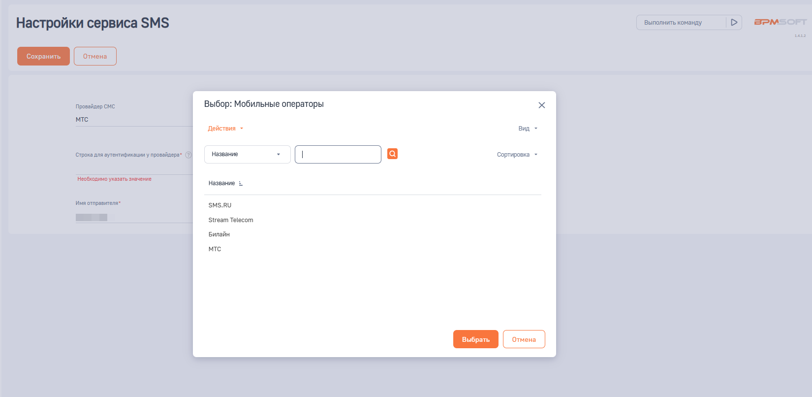Click the orange search magnifier icon
Viewport: 812px width, 397px height.
click(392, 154)
